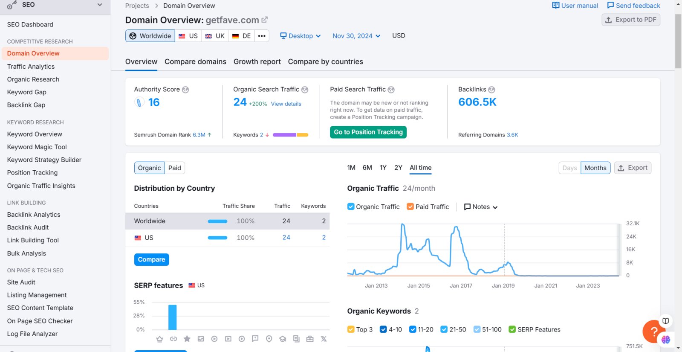
Task: Expand the Notes dropdown
Action: point(480,207)
